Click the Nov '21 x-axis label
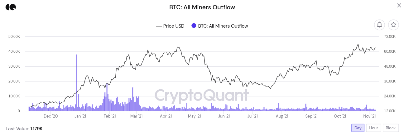This screenshot has width=404, height=134. pyautogui.click(x=370, y=116)
